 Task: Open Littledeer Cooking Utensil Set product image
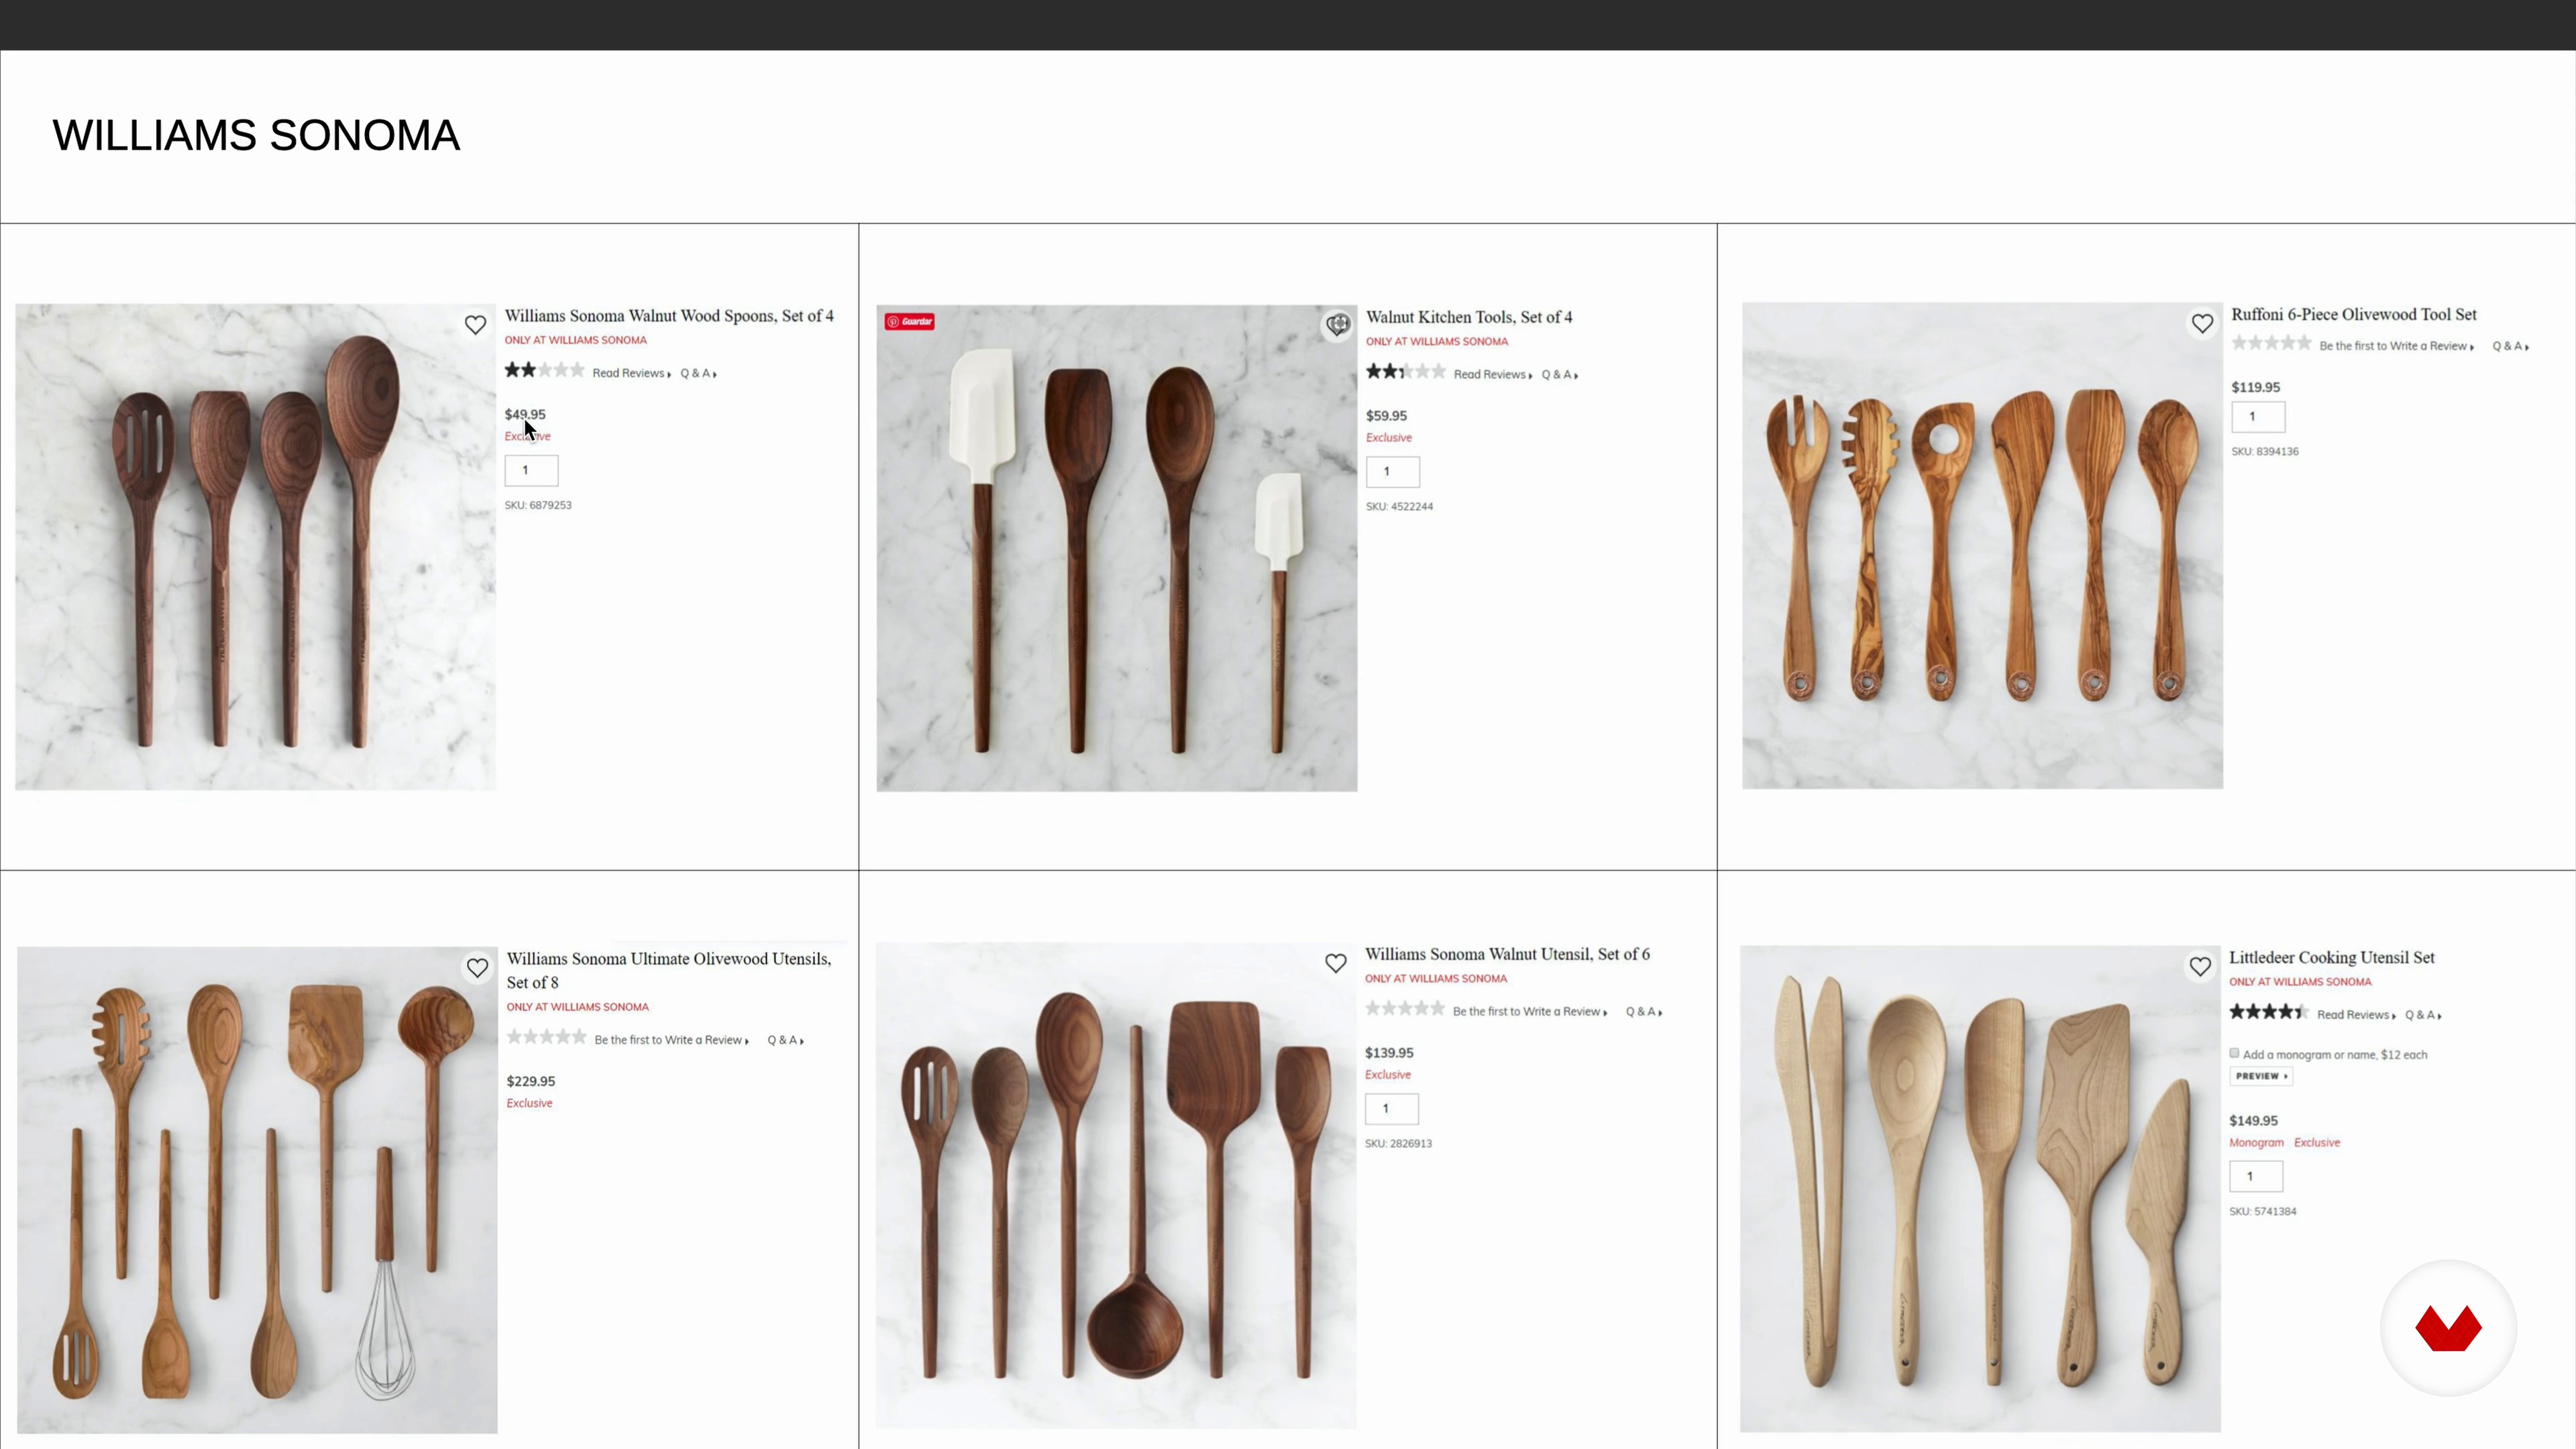(x=1980, y=1189)
